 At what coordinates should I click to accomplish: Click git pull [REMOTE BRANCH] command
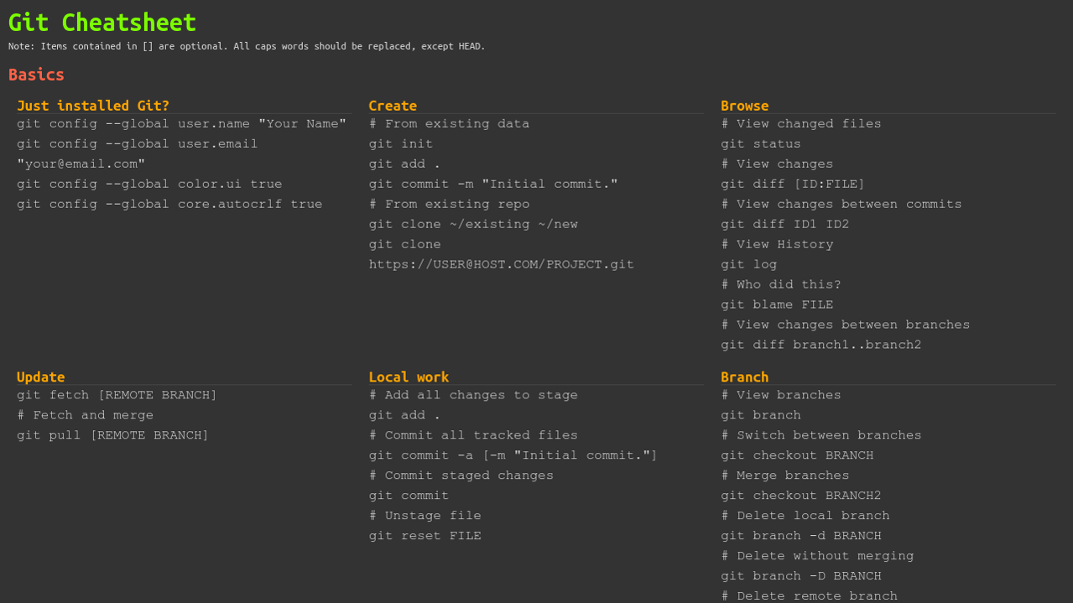click(112, 435)
